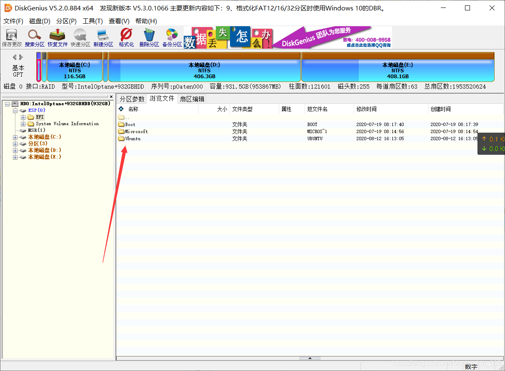Open the 分区(P) menu
Image resolution: width=505 pixels, height=371 pixels.
point(66,21)
